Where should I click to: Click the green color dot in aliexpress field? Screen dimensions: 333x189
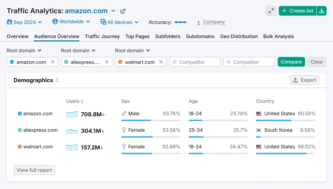(66, 62)
